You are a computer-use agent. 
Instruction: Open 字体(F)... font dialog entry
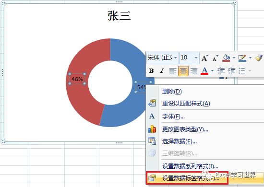(x=173, y=117)
